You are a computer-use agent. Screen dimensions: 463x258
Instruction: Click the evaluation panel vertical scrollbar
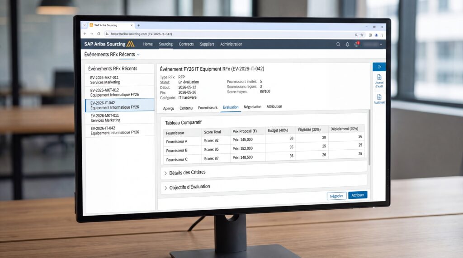(x=369, y=138)
